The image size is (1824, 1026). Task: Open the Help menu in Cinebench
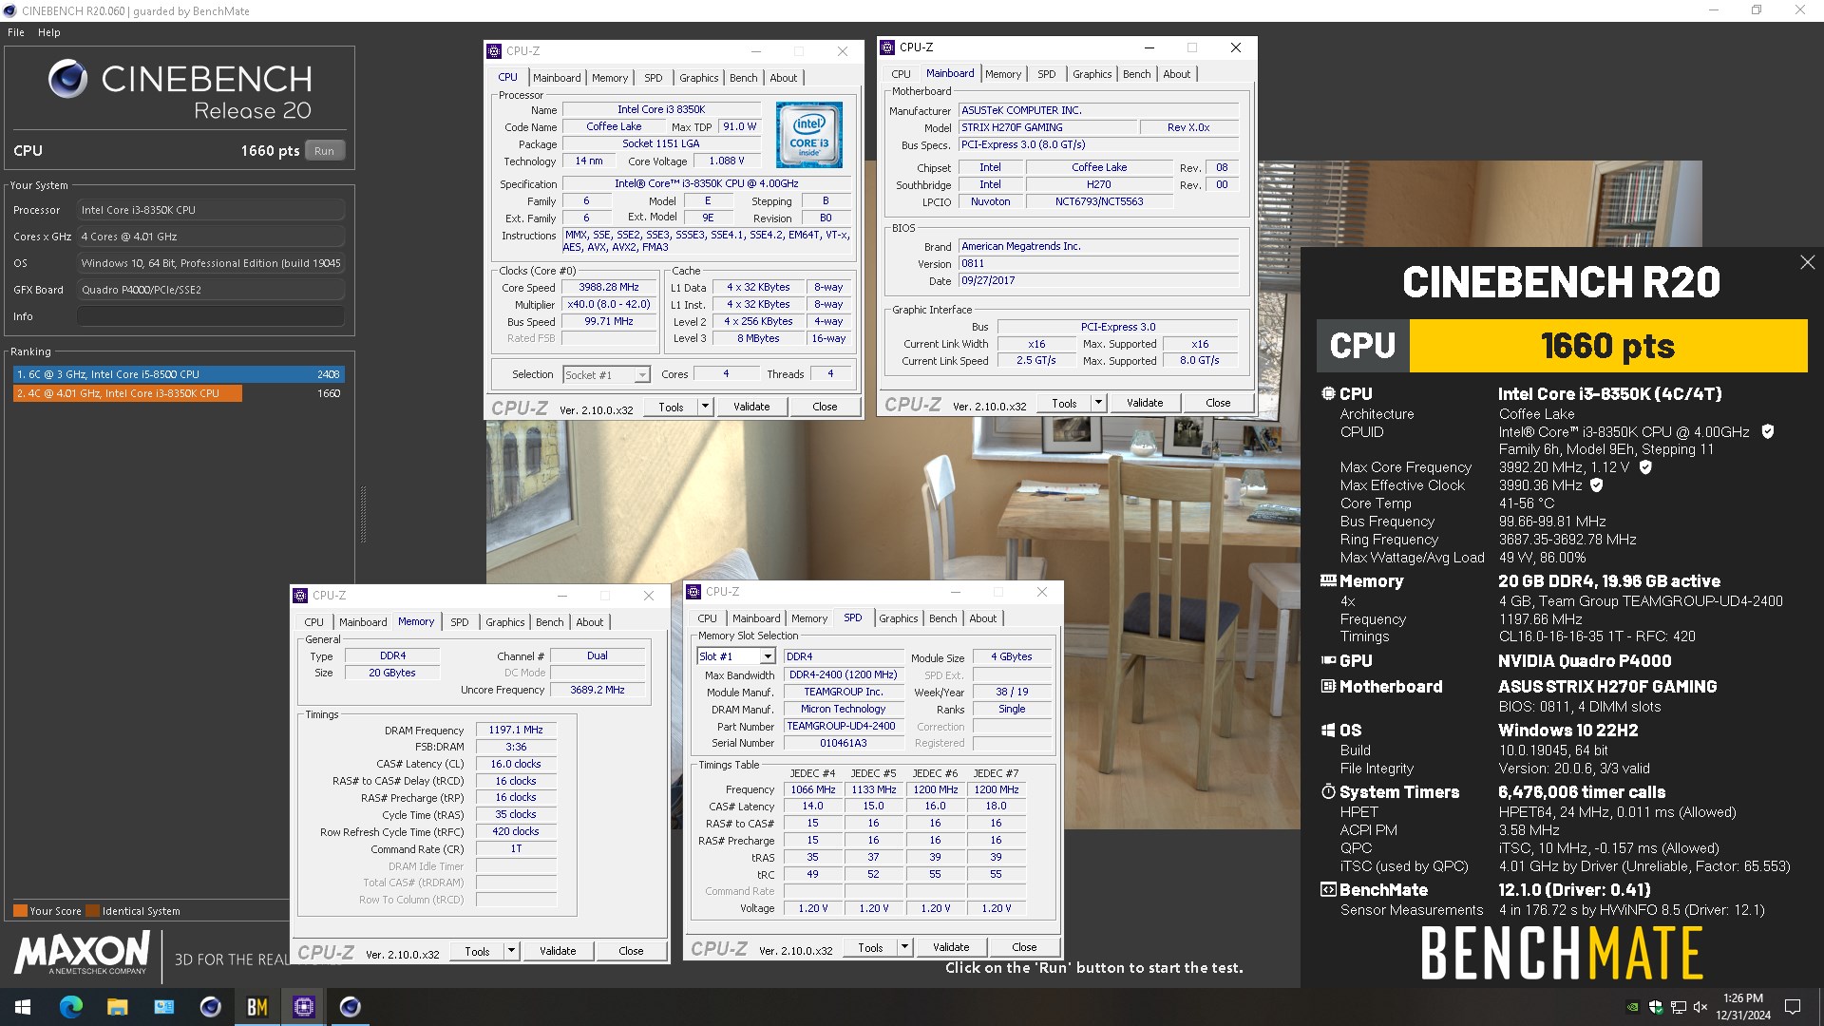[x=49, y=32]
